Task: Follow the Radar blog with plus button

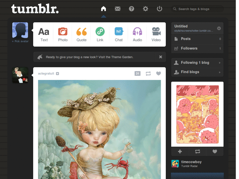Action: tap(180, 152)
